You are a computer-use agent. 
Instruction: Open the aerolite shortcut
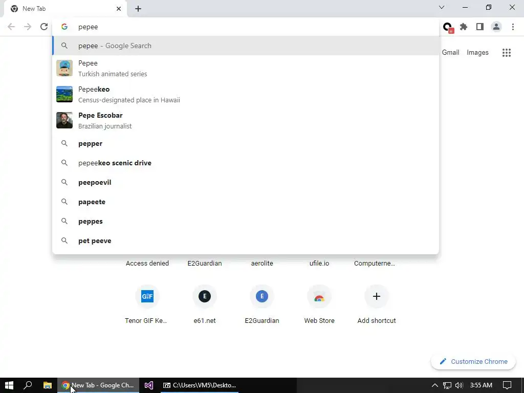262,264
